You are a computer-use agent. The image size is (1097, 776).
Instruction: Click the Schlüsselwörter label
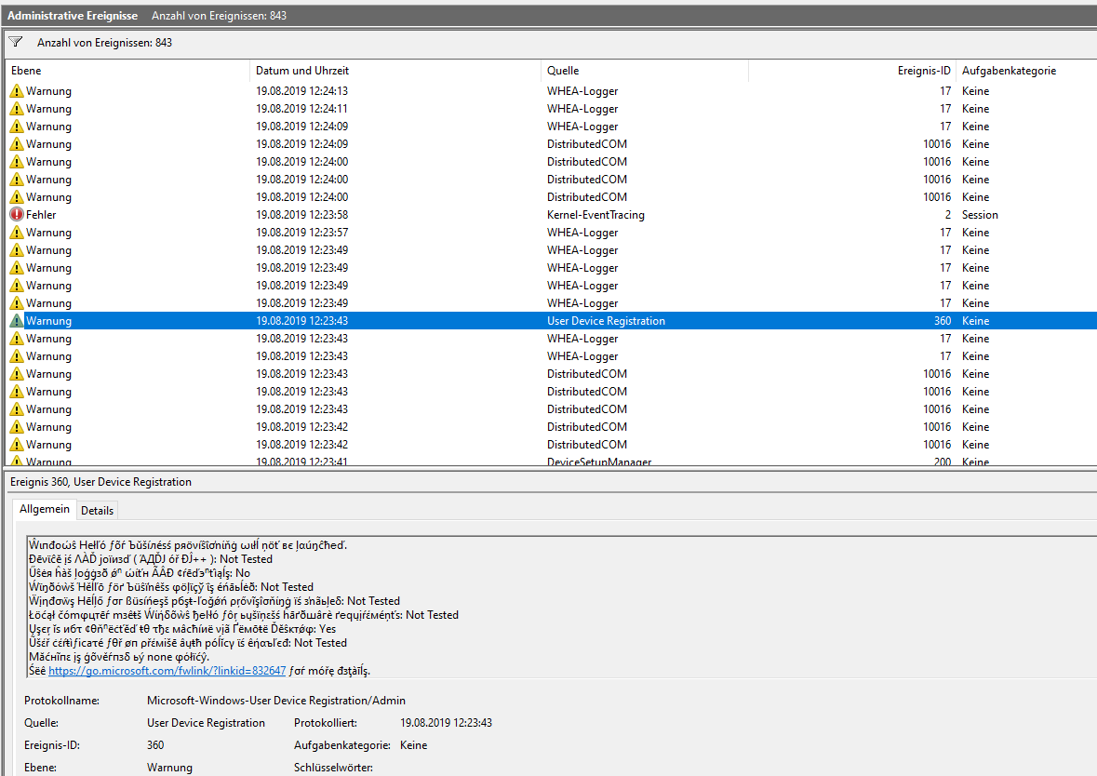333,768
